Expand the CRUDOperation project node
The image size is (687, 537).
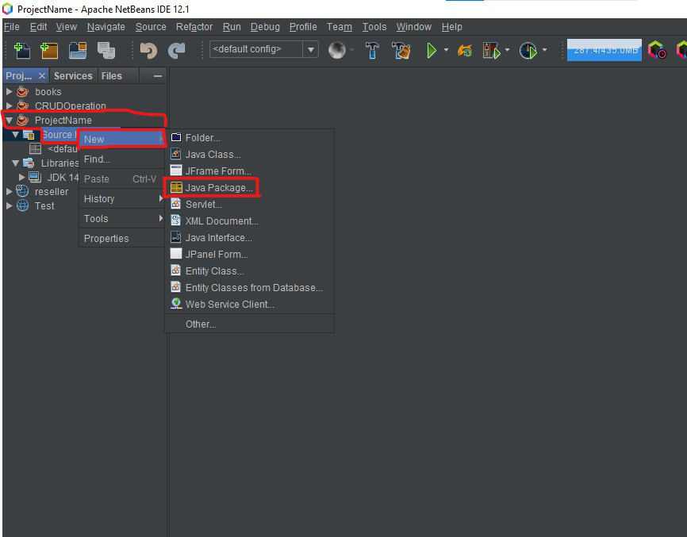click(9, 105)
